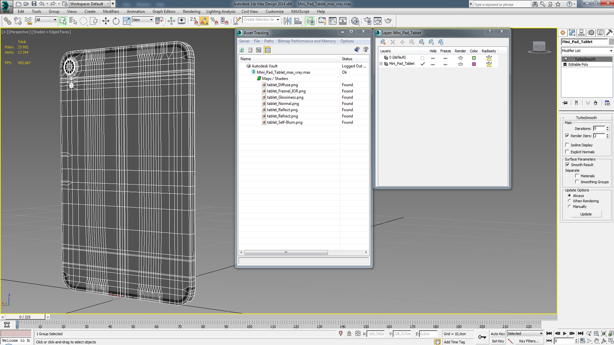Click the Auto Key button
The width and height of the screenshot is (614, 345).
(498, 334)
